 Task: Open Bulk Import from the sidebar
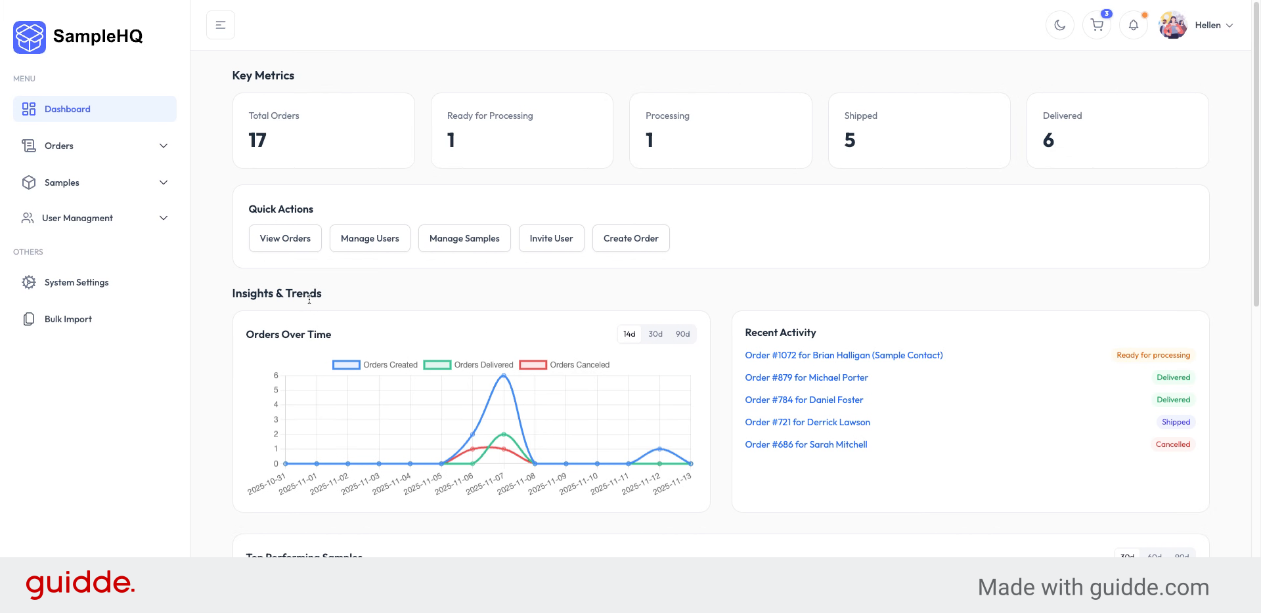pyautogui.click(x=68, y=318)
